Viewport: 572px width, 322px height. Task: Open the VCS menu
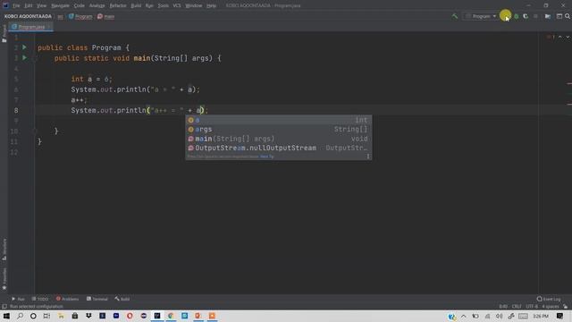(177, 5)
